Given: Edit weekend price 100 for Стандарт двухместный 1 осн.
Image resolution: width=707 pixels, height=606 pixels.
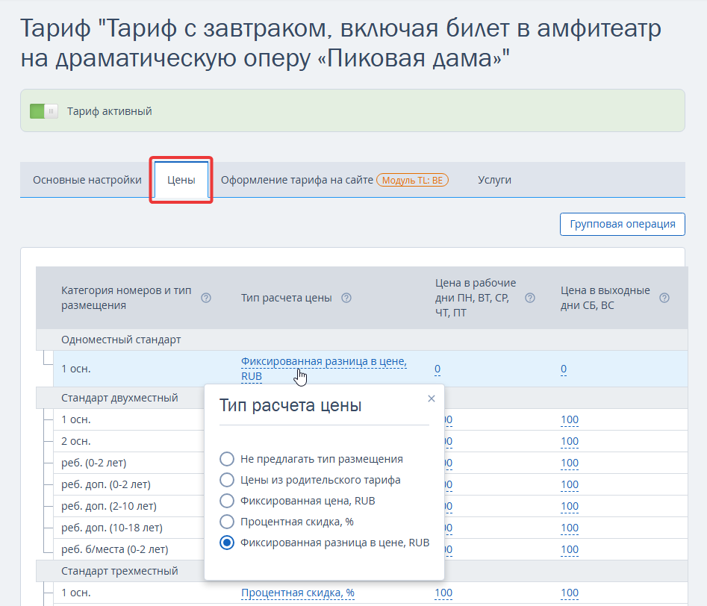Looking at the screenshot, I should click(570, 419).
